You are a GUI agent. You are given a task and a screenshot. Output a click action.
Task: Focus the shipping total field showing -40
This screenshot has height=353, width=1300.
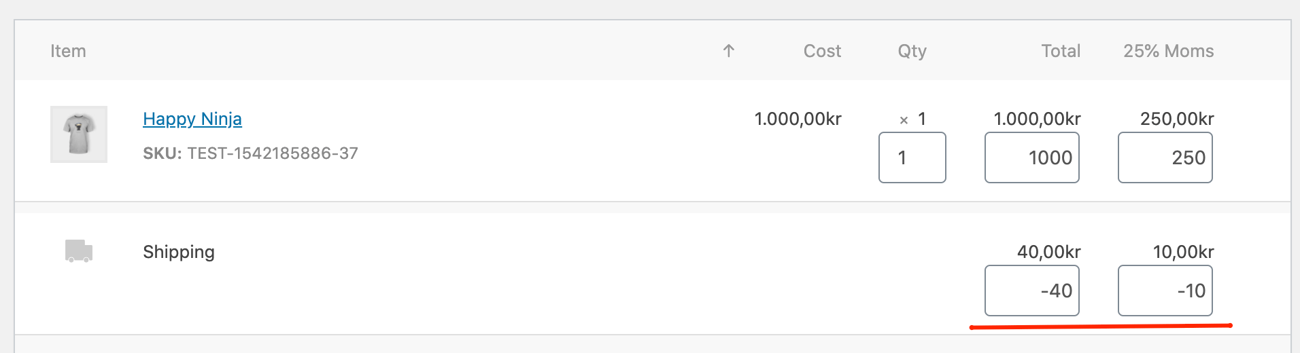point(1031,291)
